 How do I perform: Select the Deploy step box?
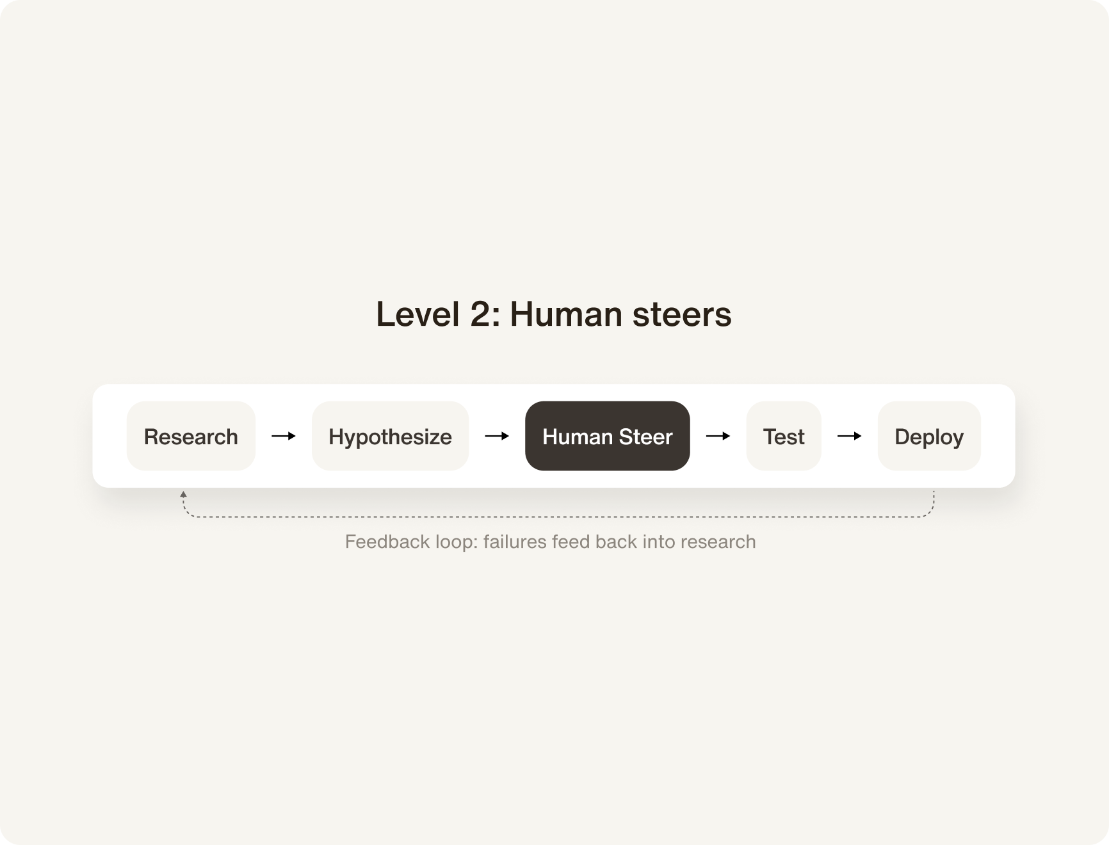928,436
